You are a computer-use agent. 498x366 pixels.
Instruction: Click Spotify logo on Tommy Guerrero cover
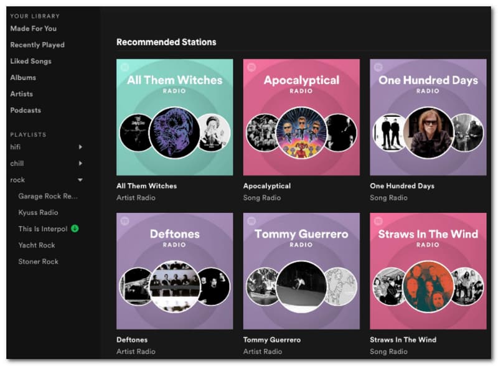pyautogui.click(x=251, y=221)
